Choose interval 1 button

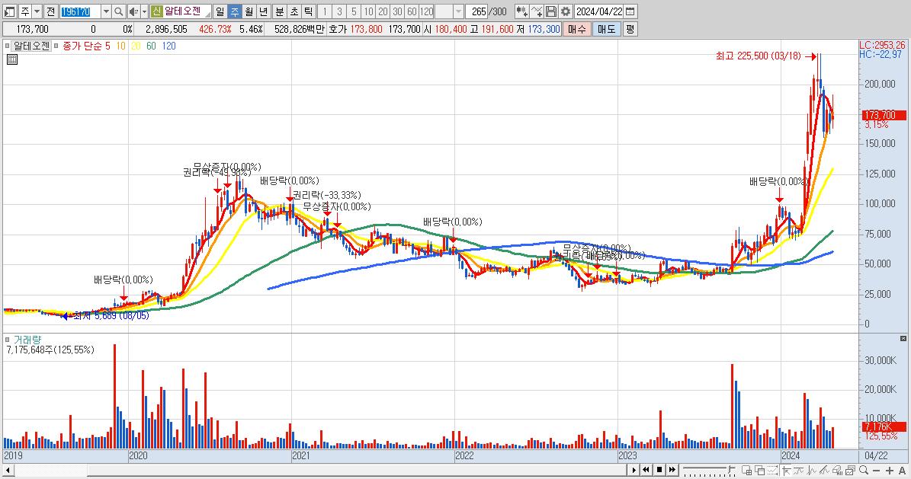(x=325, y=11)
